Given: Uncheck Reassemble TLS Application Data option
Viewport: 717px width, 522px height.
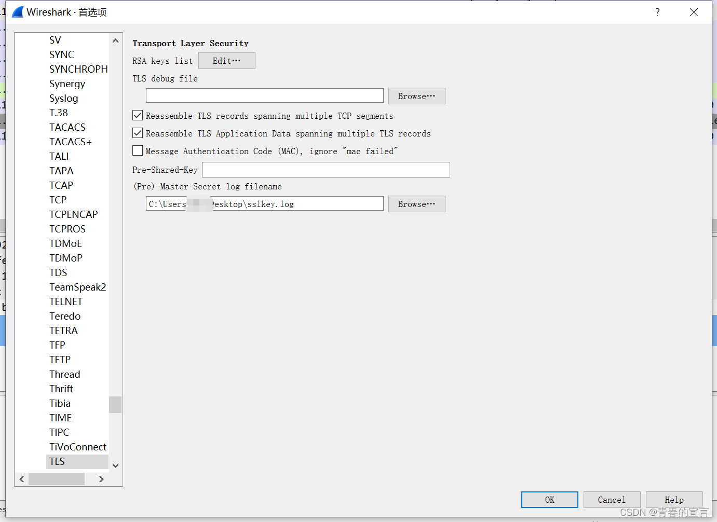Looking at the screenshot, I should (138, 133).
